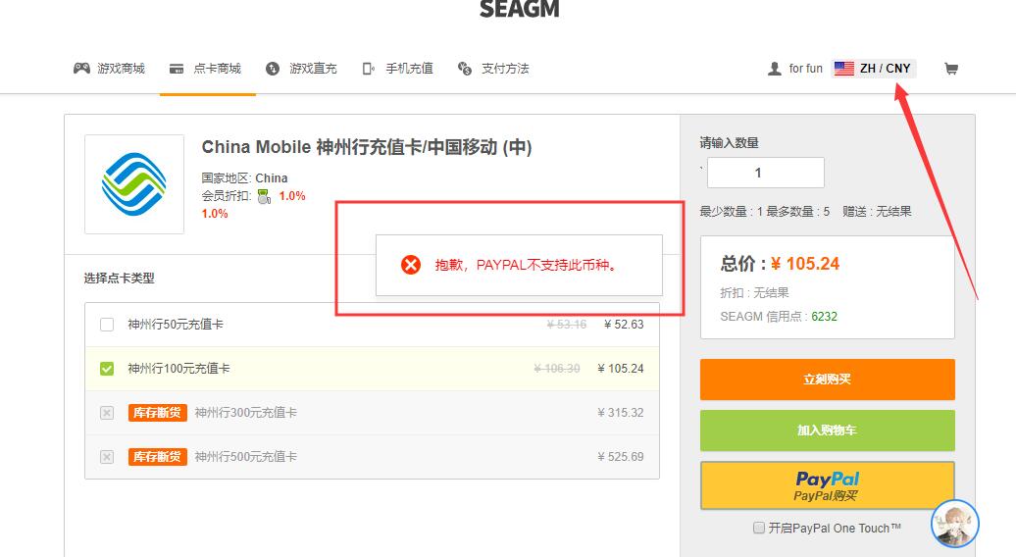Check 神州行50元充值卡 checkbox
This screenshot has height=557, width=1016.
(x=107, y=325)
